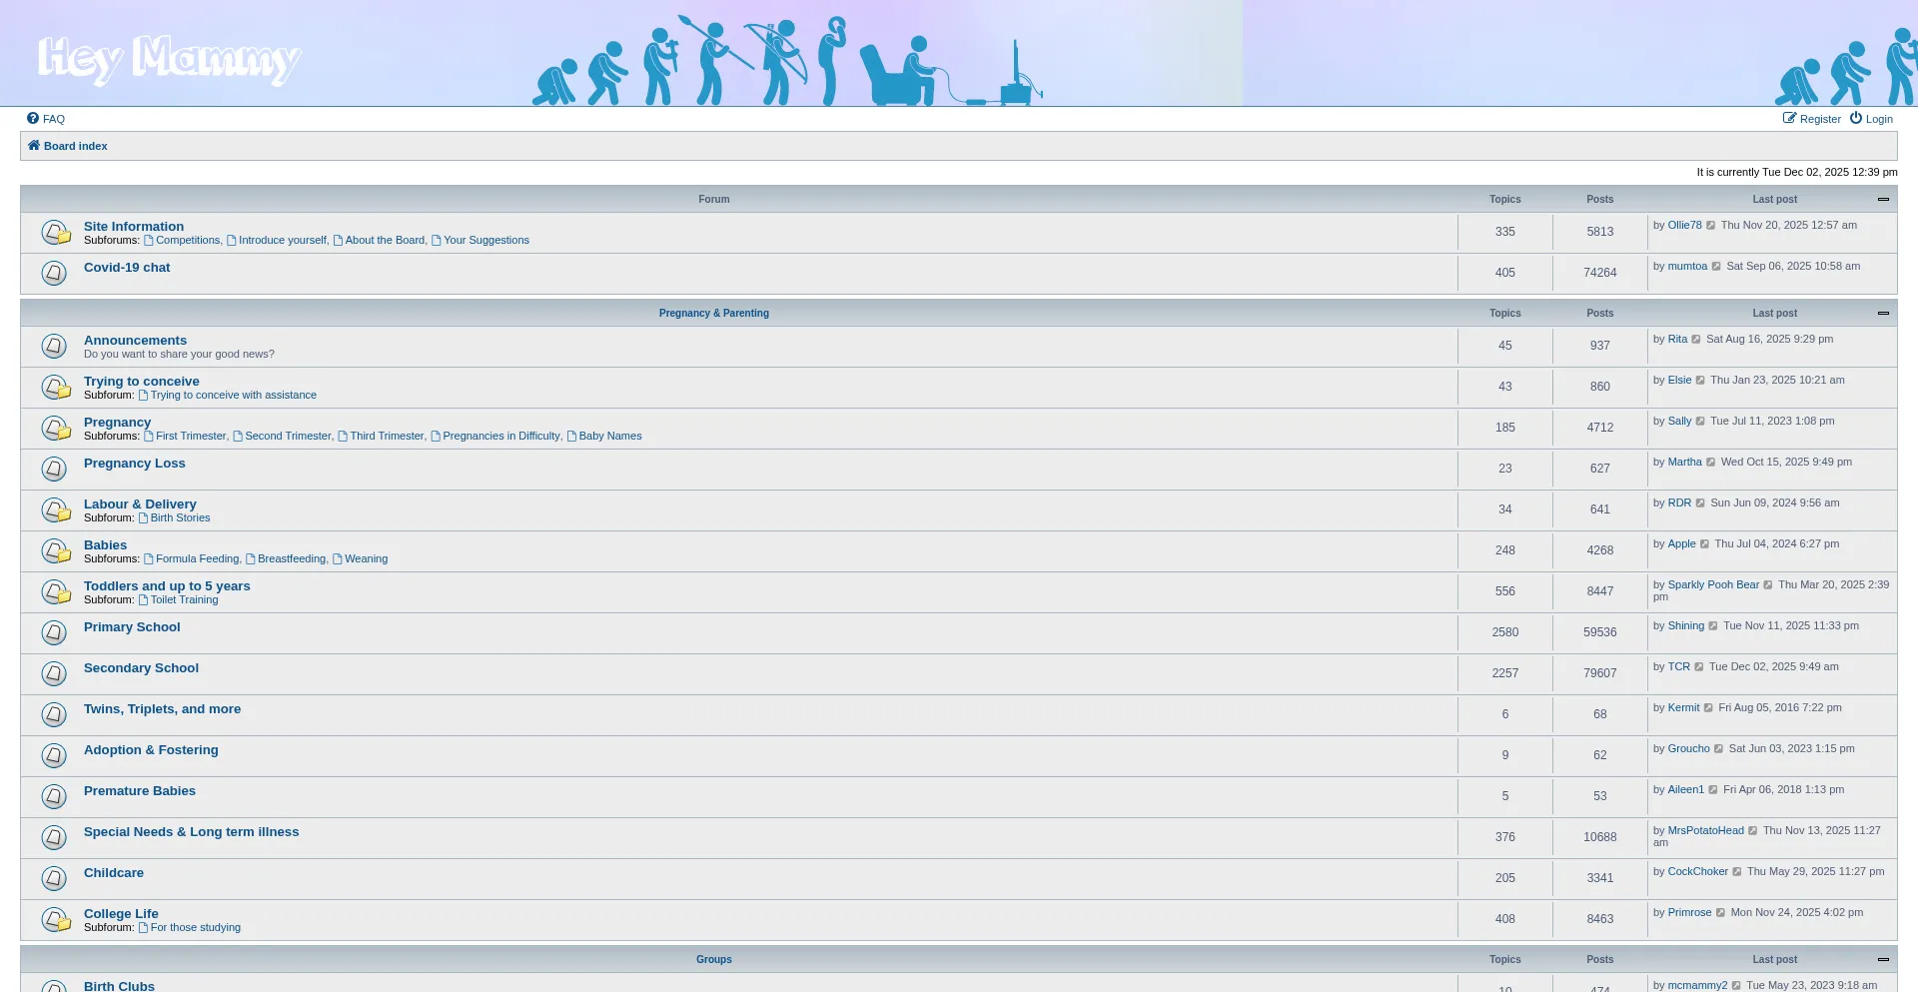Viewport: 1918px width, 992px height.
Task: Click the Hey Mammy site logo
Action: 168,58
